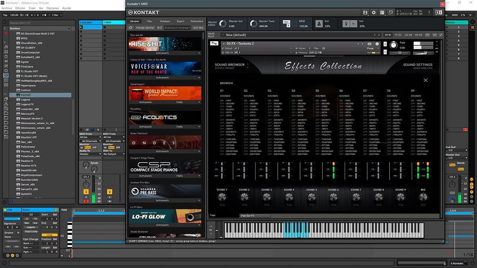Select MIDI Effects category icon in Ableton
The height and width of the screenshot is (268, 477).
click(x=6, y=66)
